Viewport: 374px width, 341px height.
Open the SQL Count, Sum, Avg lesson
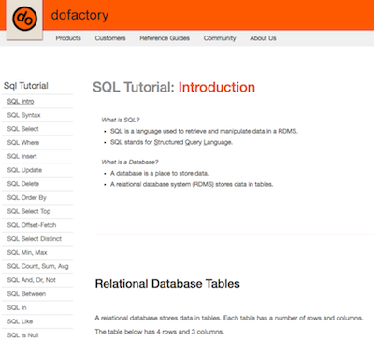(x=38, y=266)
